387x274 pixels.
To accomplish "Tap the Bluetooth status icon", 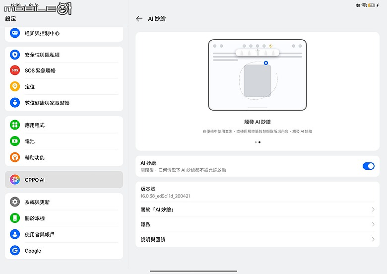I will (x=357, y=5).
